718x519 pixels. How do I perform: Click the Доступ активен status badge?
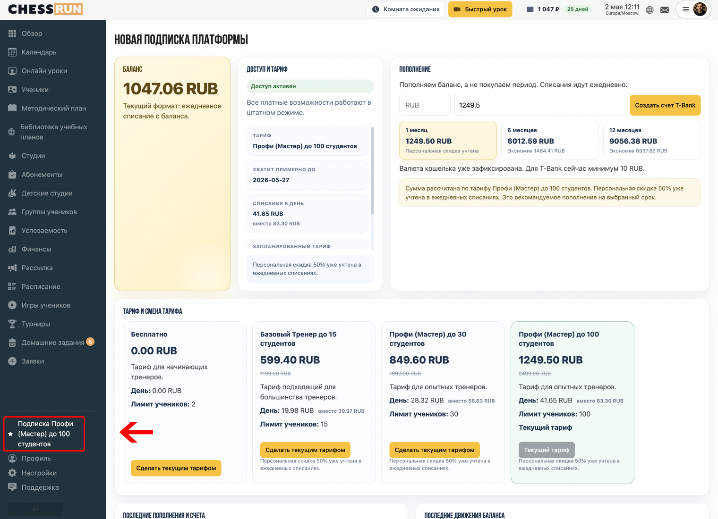coord(310,86)
